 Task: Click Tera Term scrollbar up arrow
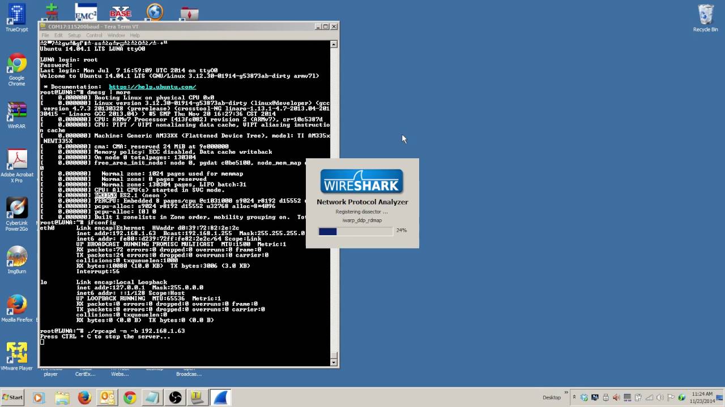[334, 44]
